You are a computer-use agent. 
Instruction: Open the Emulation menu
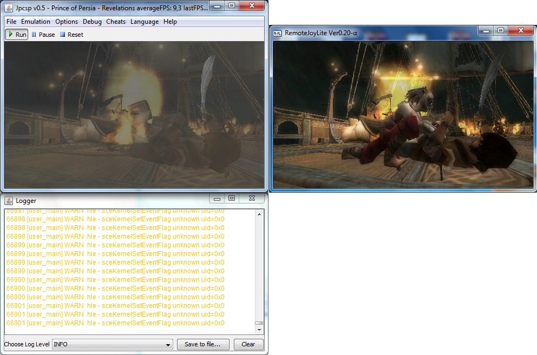tap(36, 22)
